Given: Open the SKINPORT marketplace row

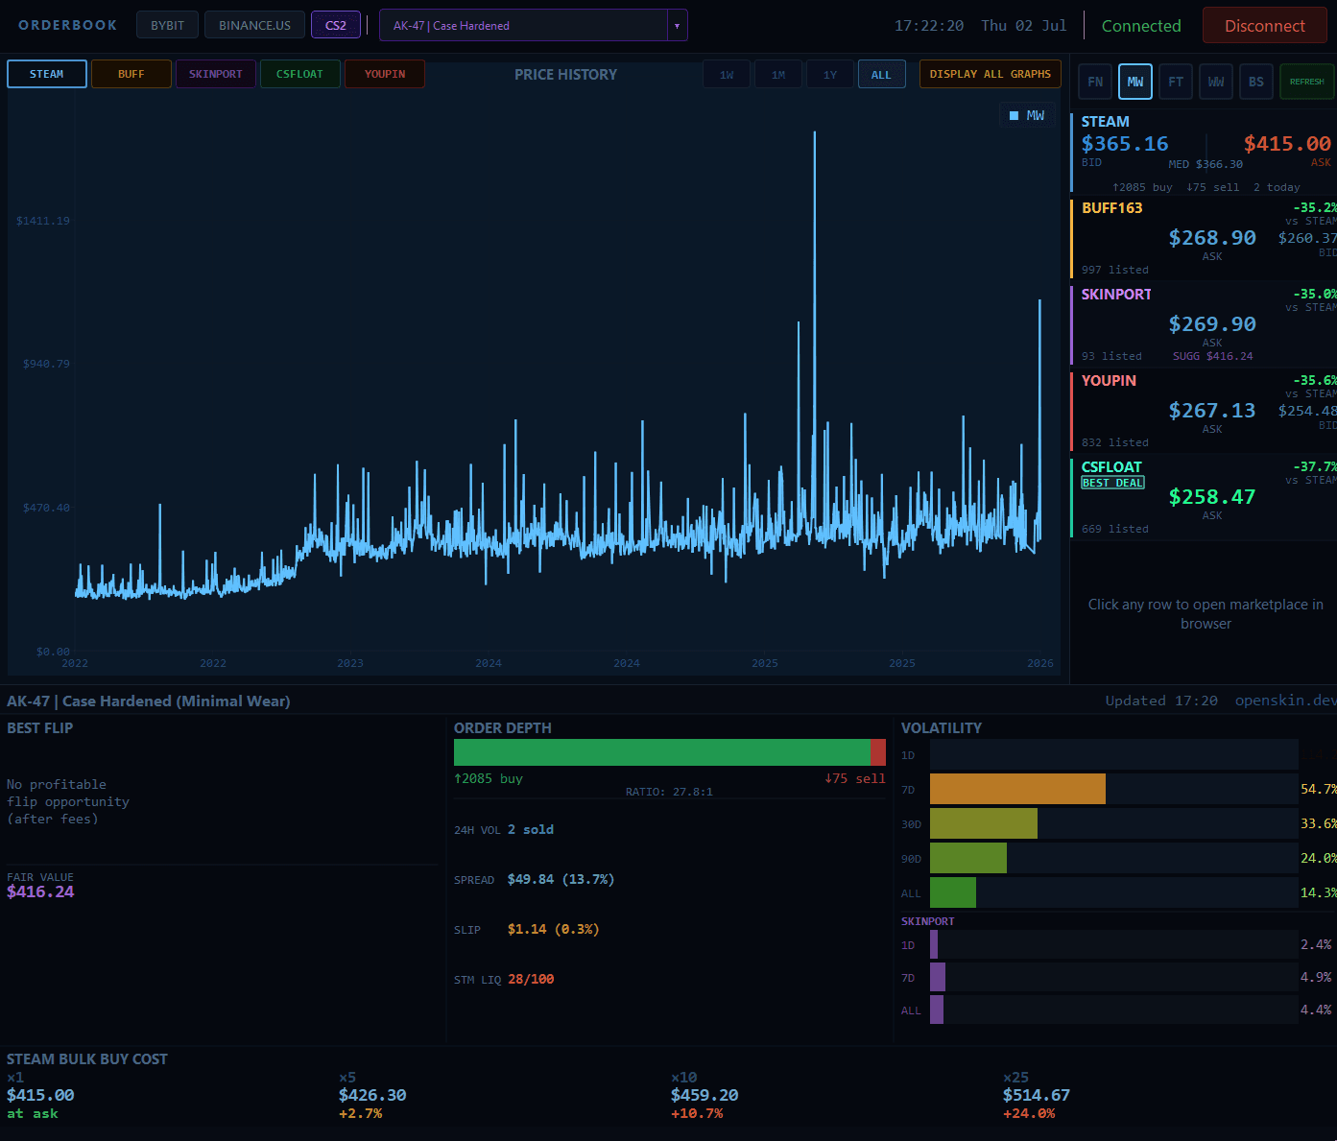Looking at the screenshot, I should [x=1204, y=324].
